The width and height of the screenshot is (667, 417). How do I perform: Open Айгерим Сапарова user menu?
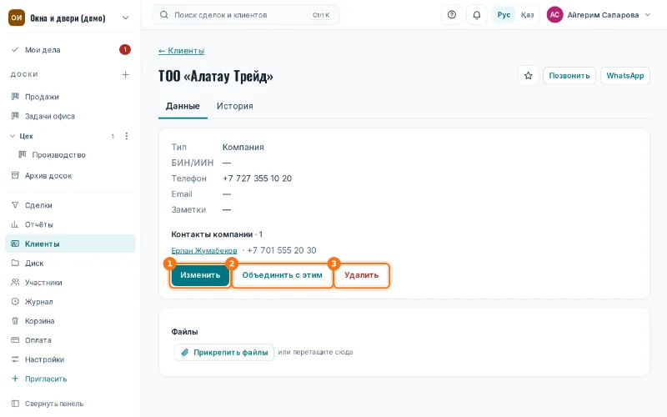pos(599,15)
